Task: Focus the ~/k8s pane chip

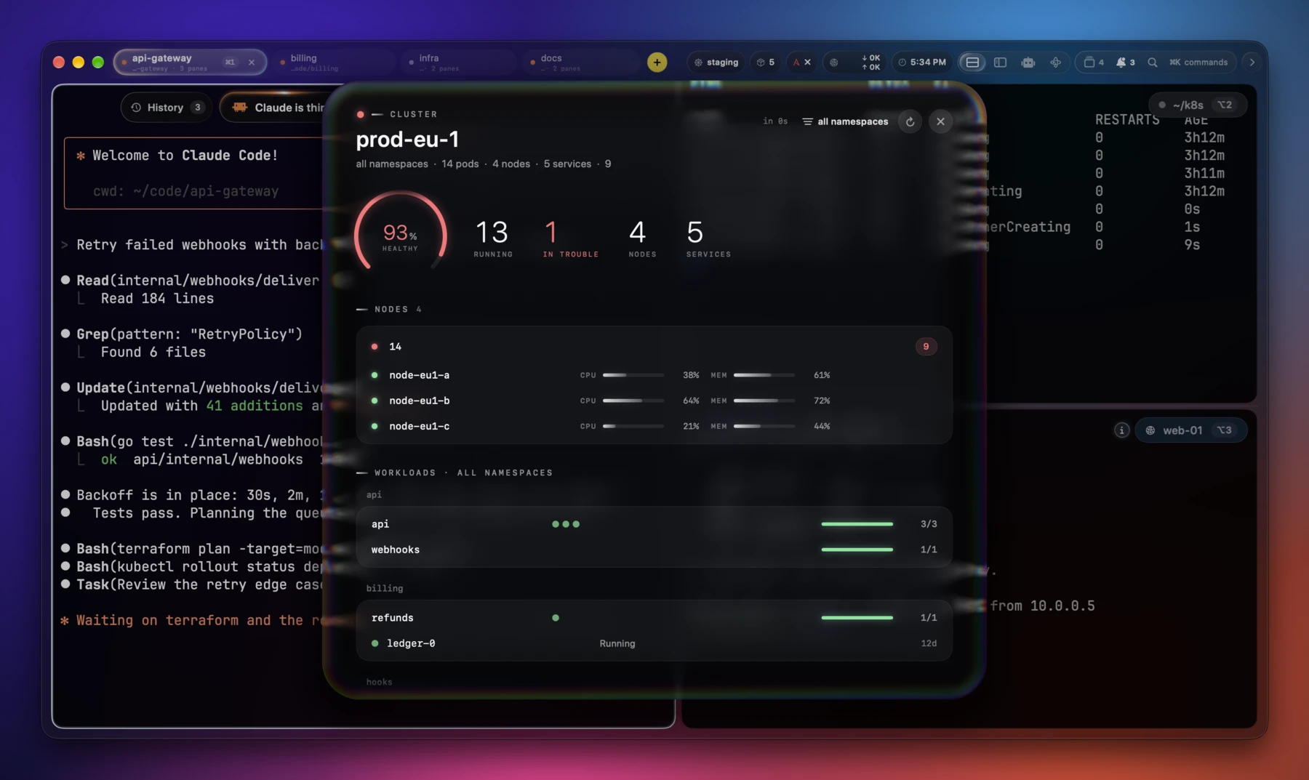Action: pos(1198,105)
